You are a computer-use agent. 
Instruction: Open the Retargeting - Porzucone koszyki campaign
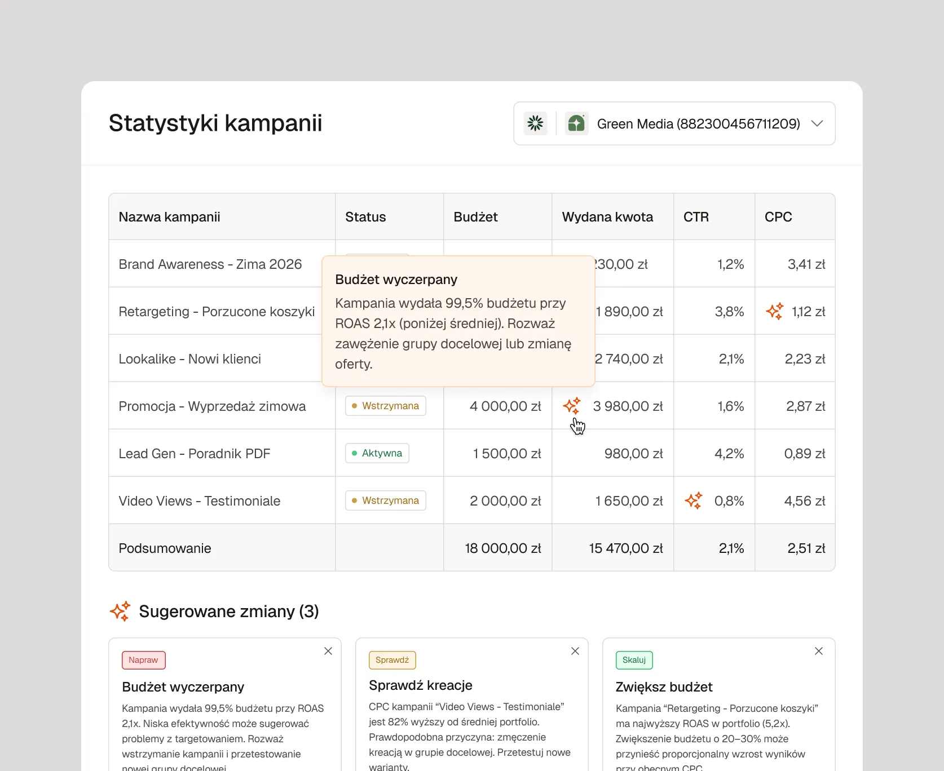(x=215, y=311)
